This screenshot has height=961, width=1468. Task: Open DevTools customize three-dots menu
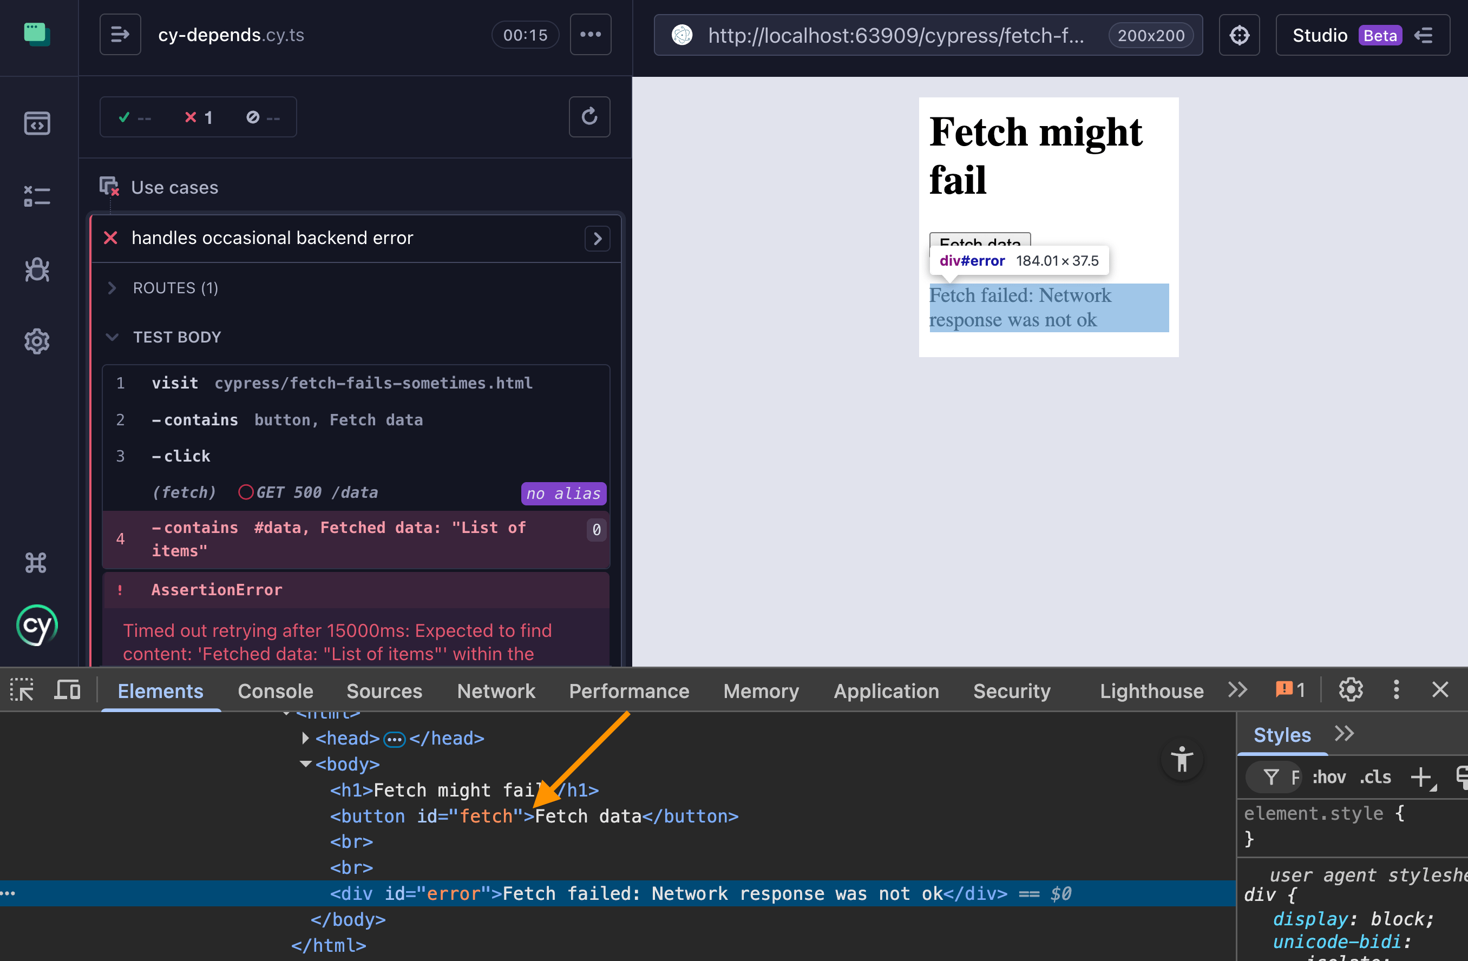[x=1397, y=690]
